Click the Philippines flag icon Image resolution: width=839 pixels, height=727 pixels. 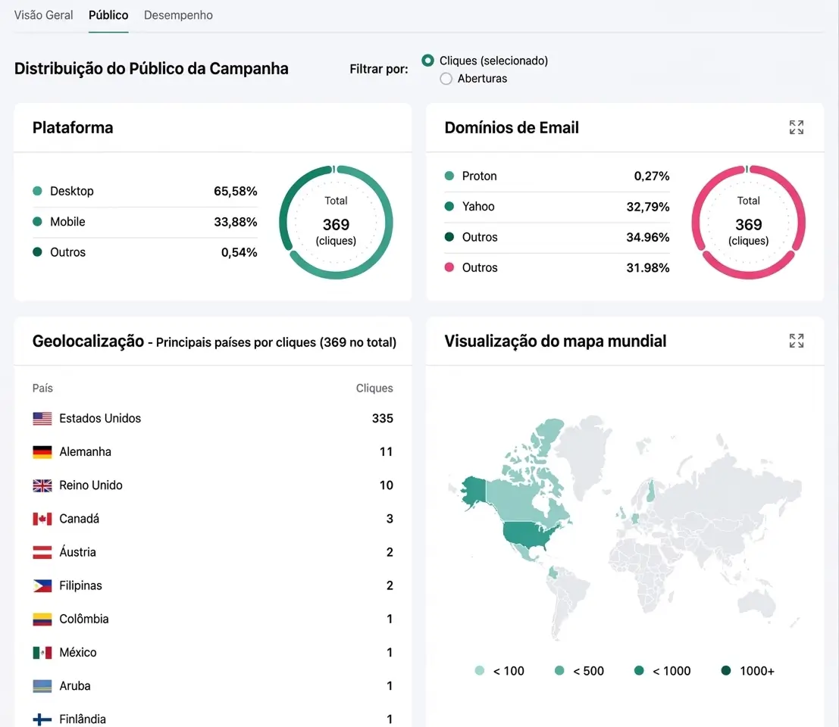[x=42, y=585]
